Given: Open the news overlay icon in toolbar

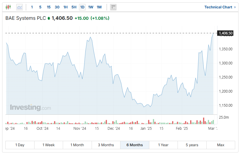Looking at the screenshot, I should (113, 7).
